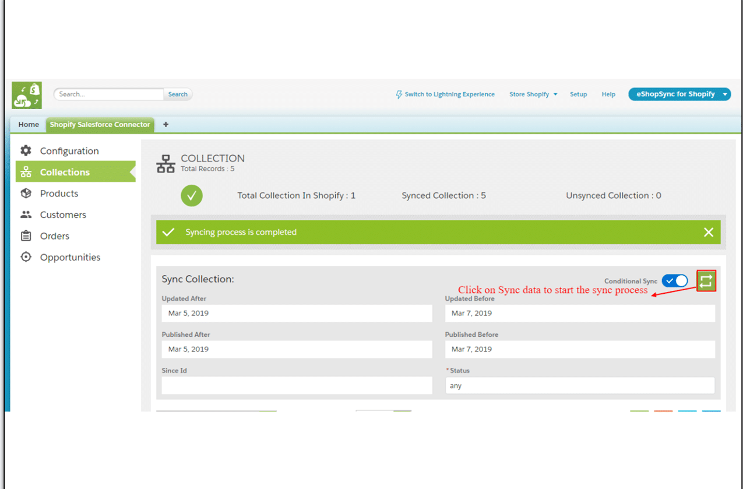Viewport: 743px width, 489px height.
Task: Click the Configuration gear icon
Action: coord(26,150)
